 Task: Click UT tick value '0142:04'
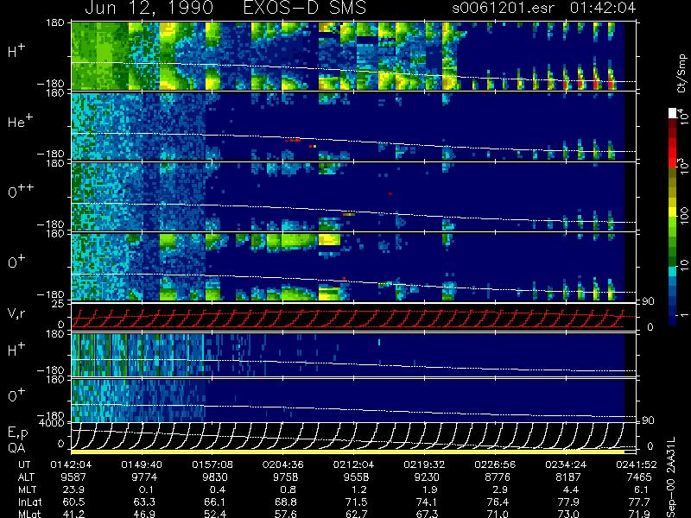tap(71, 464)
